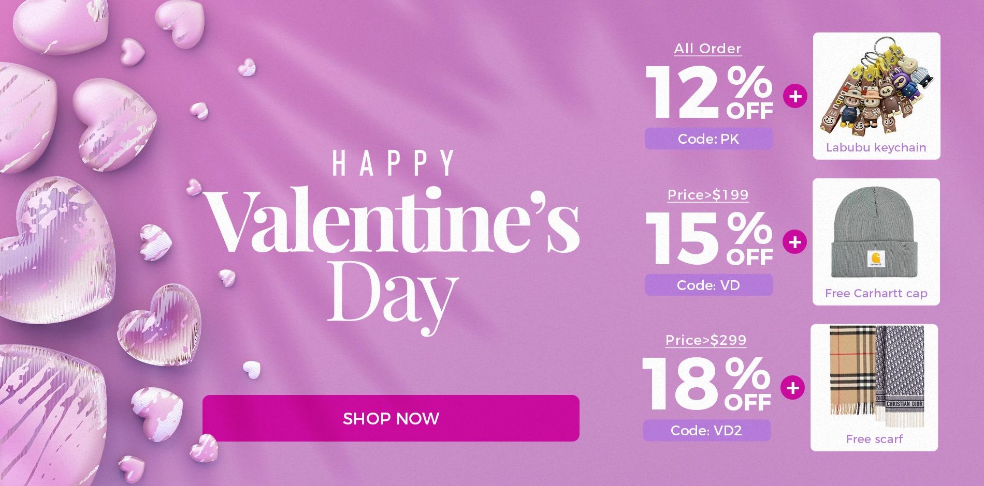Click the "Valentine's" headline text

point(392,222)
